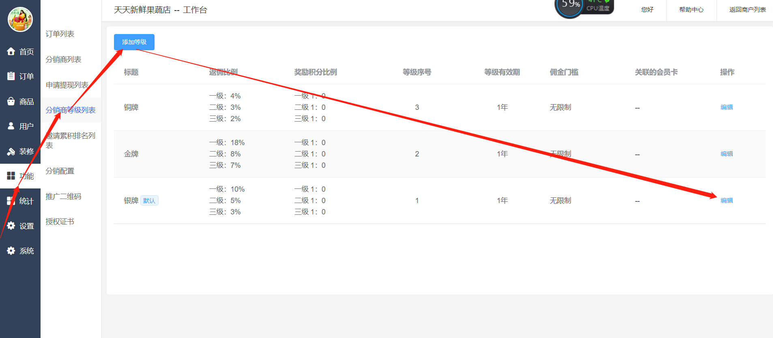Image resolution: width=773 pixels, height=338 pixels.
Task: Click the CPU temperature widget
Action: [584, 8]
